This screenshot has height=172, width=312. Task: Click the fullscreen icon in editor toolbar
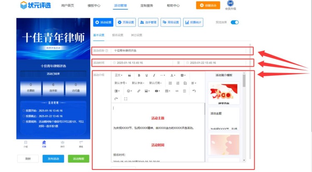(126, 99)
